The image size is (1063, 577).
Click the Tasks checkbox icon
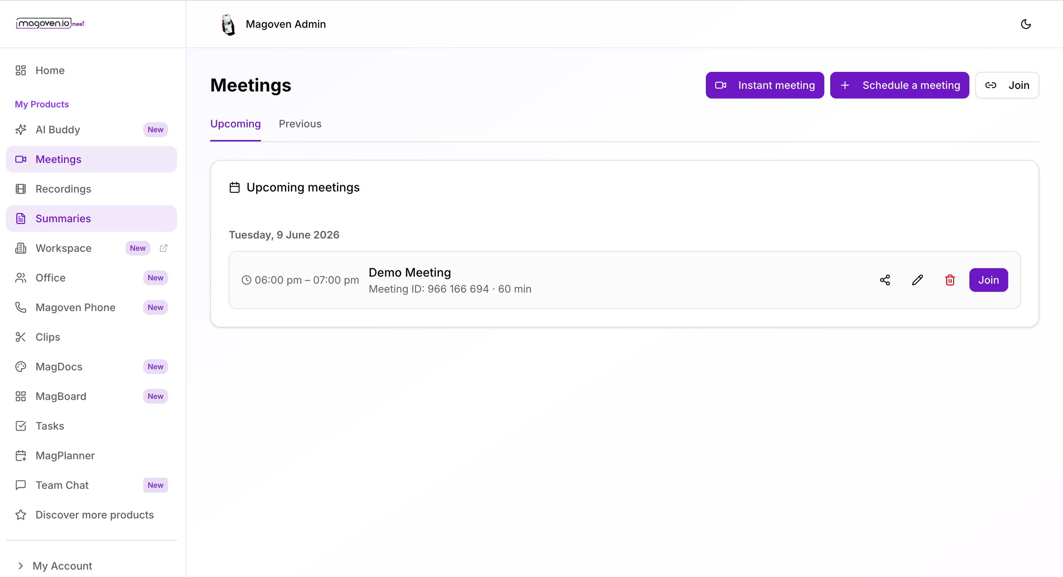tap(21, 426)
